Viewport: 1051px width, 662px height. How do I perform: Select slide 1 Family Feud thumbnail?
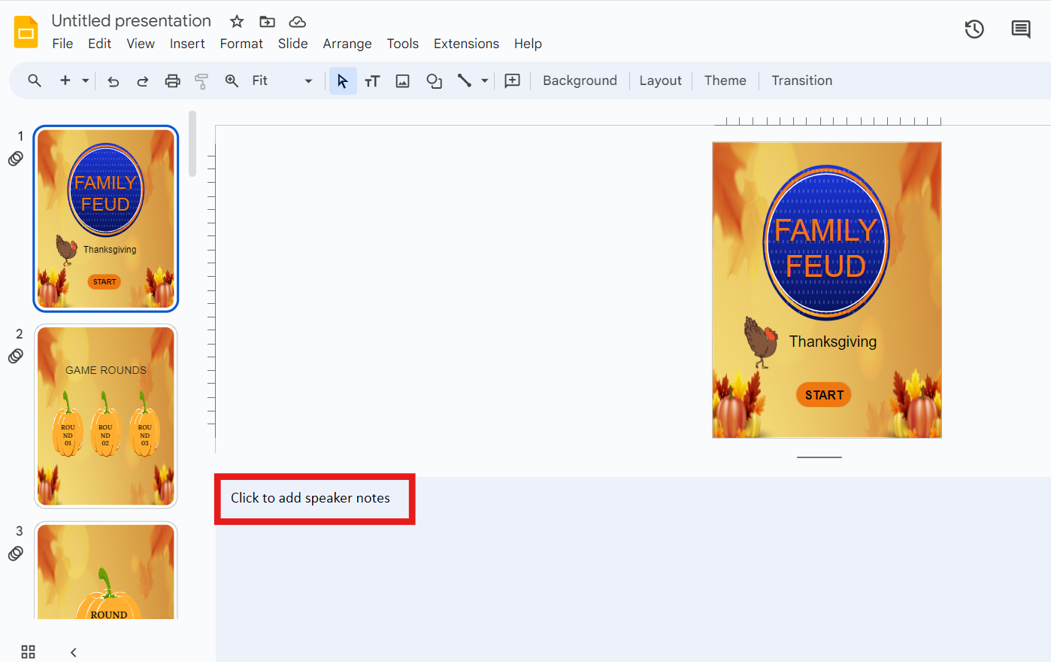[106, 219]
